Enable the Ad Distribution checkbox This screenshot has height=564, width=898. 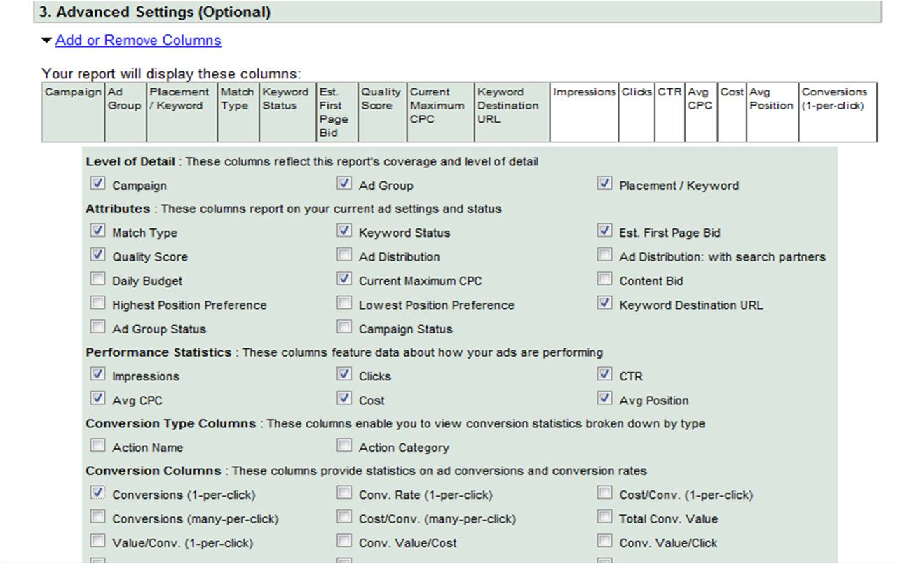pos(344,256)
